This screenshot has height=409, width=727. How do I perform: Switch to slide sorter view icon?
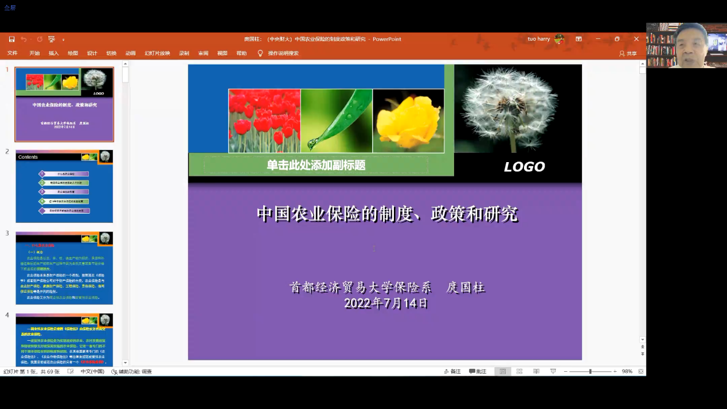(519, 371)
